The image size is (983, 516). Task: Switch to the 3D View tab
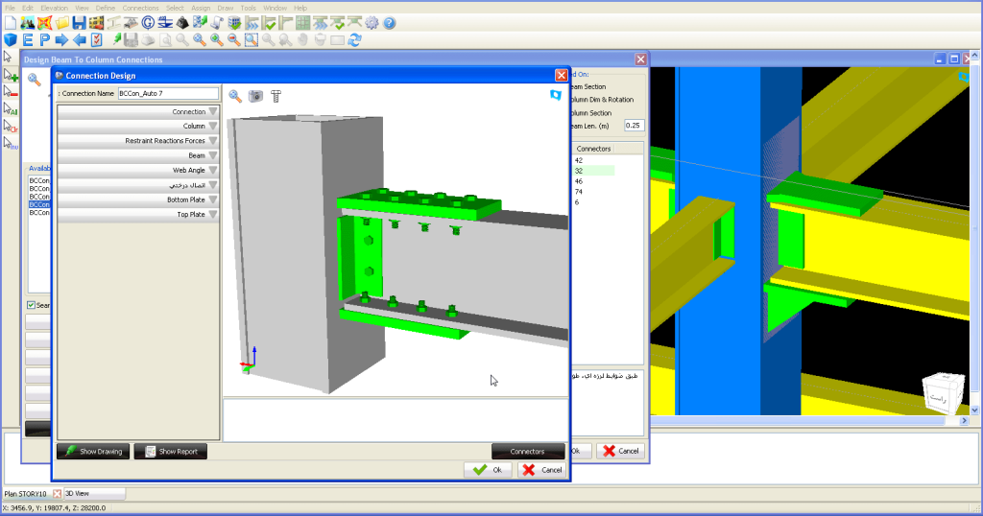pos(93,493)
